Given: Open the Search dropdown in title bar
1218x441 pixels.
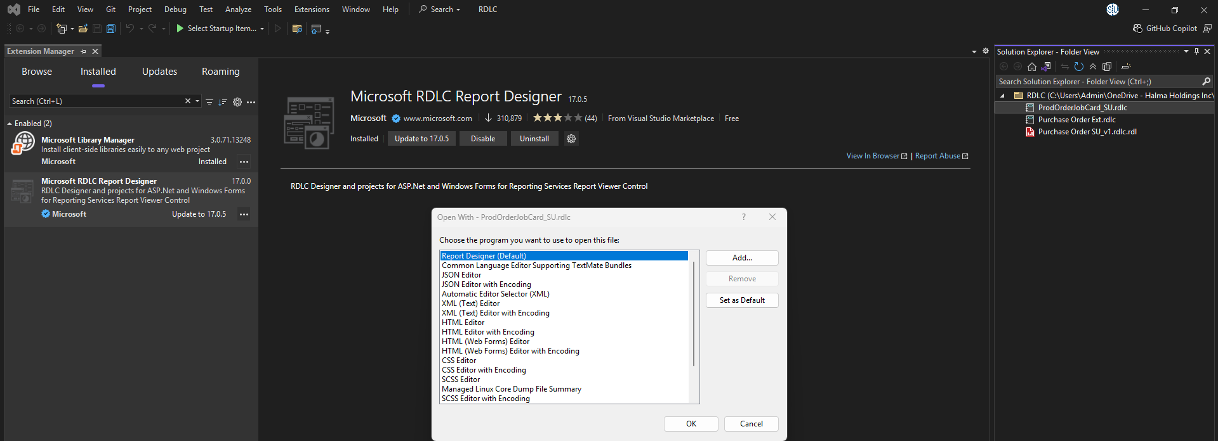Looking at the screenshot, I should point(439,10).
